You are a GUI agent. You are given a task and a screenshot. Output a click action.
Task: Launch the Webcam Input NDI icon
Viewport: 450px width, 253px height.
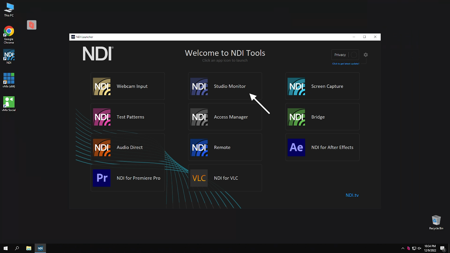point(102,86)
